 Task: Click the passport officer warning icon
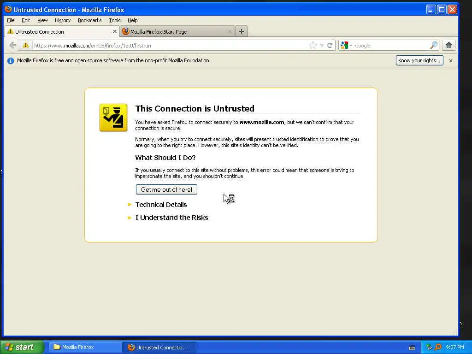[113, 118]
